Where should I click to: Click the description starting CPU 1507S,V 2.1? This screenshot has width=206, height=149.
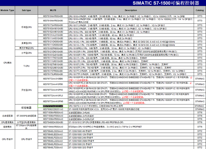pyautogui.click(x=131, y=106)
